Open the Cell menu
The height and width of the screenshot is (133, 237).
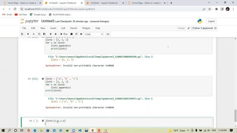[x=63, y=28]
